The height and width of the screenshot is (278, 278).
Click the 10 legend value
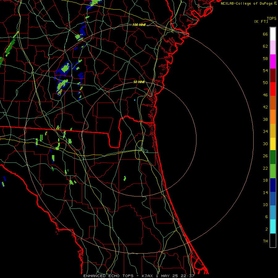[265, 205]
